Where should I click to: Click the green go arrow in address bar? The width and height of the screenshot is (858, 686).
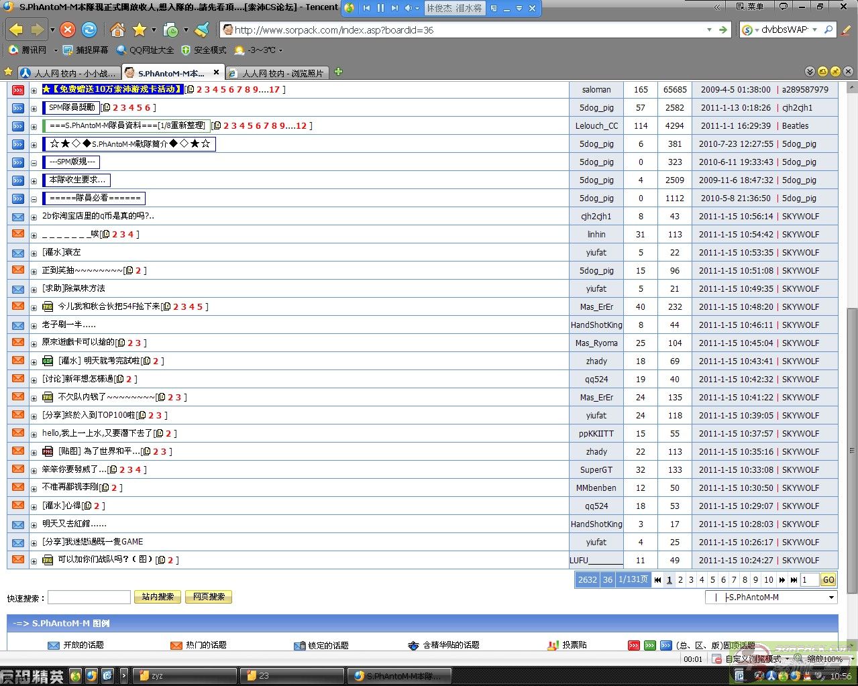pyautogui.click(x=723, y=30)
